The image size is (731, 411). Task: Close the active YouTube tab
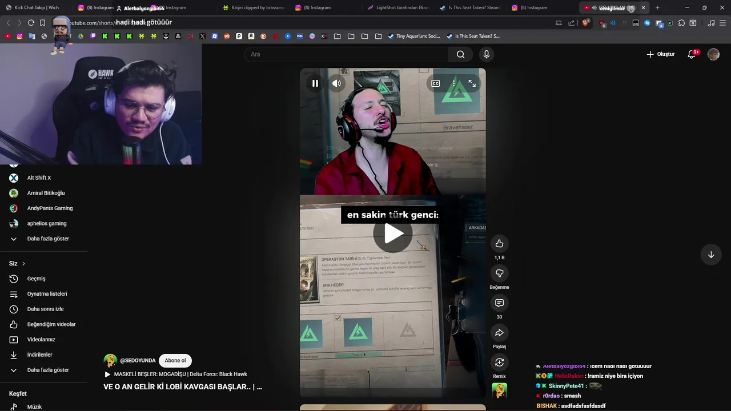pyautogui.click(x=644, y=7)
